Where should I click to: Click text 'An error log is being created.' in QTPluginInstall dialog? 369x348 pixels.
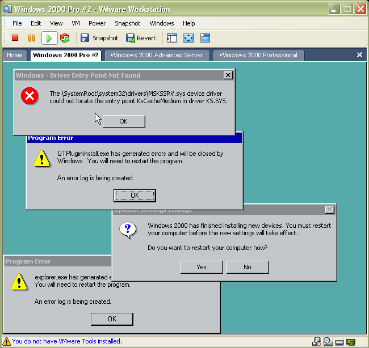point(95,178)
